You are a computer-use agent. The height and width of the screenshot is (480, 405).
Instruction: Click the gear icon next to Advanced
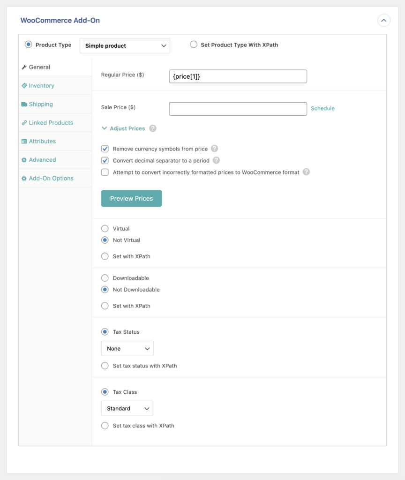point(24,159)
